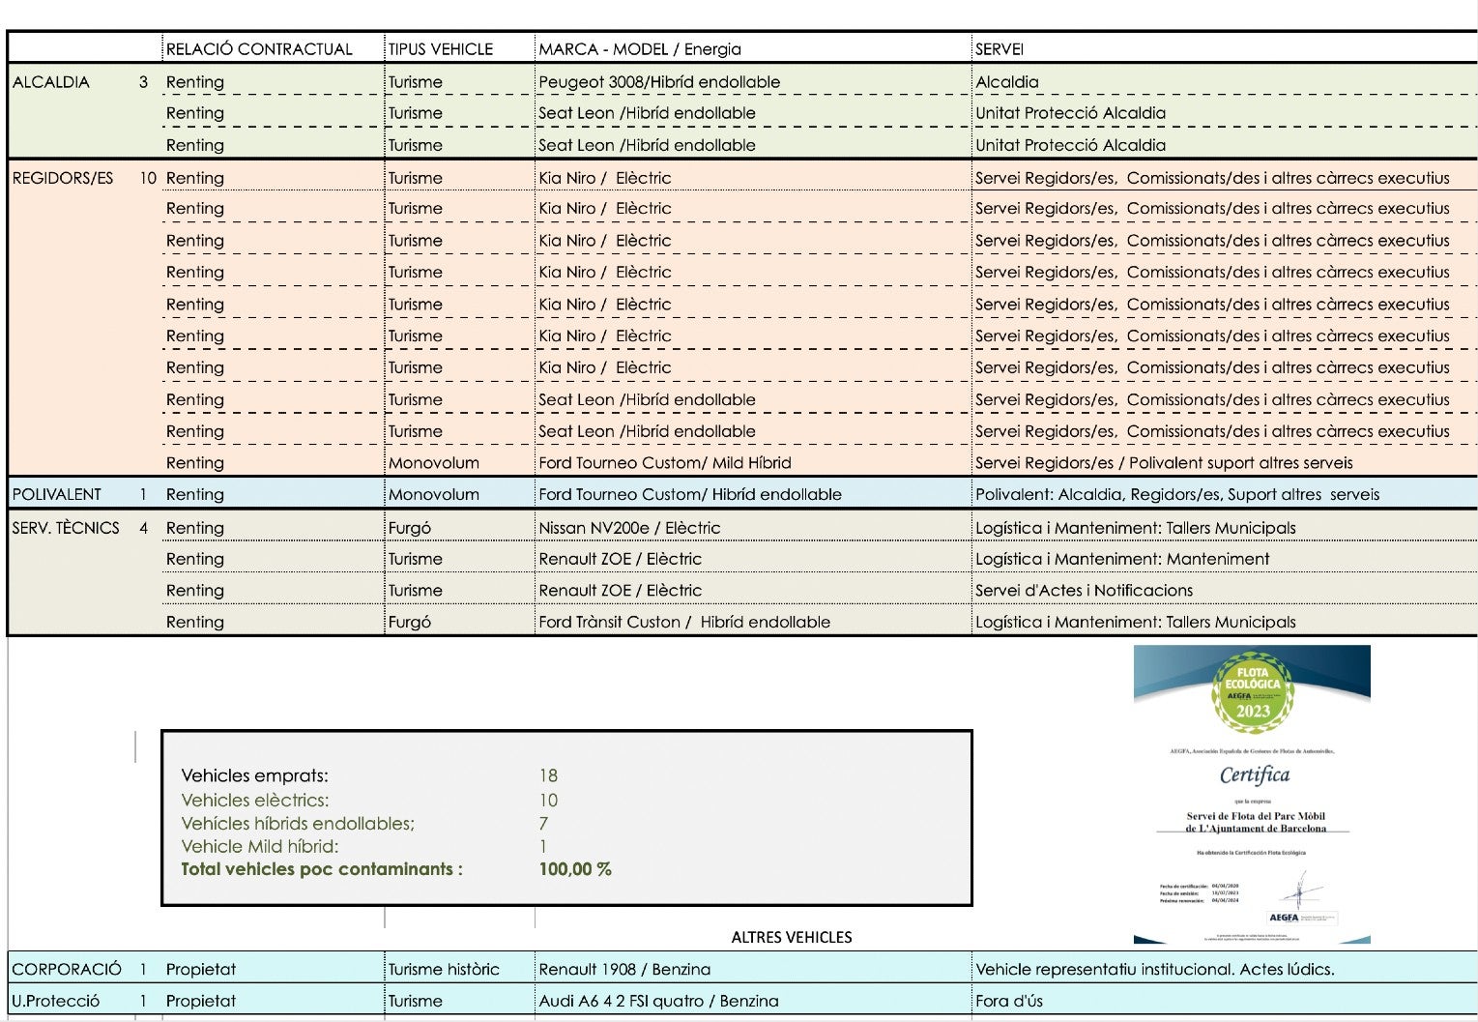The height and width of the screenshot is (1022, 1478).
Task: Select the value 18 for vehicles emprats
Action: click(548, 775)
